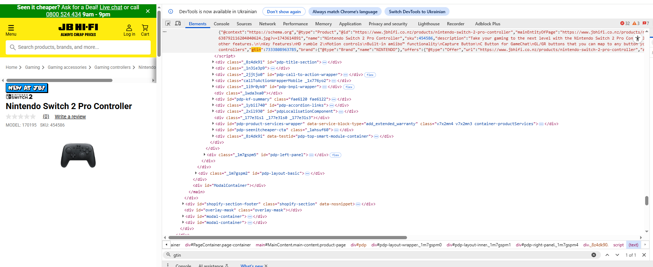Click the Don't show again button

[x=284, y=11]
